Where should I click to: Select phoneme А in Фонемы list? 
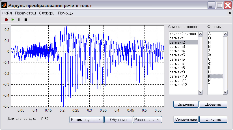pos(215,34)
